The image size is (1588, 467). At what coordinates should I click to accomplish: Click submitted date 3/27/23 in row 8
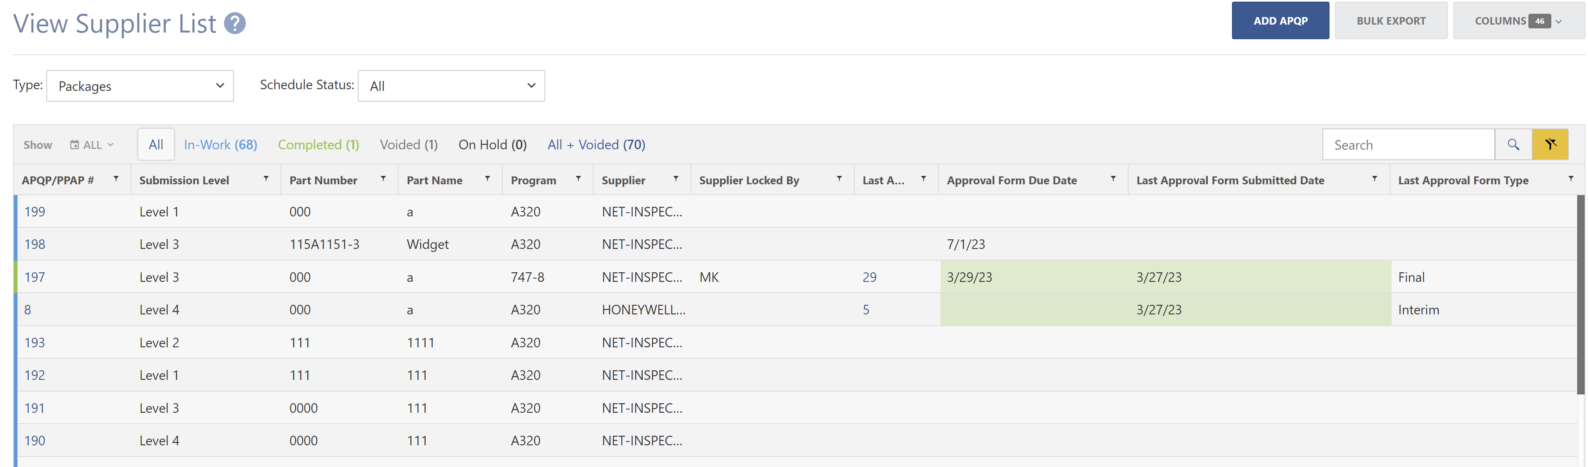(x=1159, y=310)
